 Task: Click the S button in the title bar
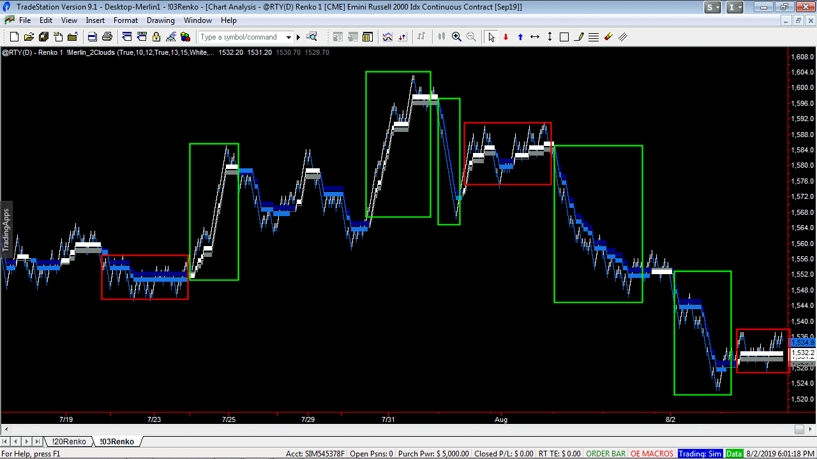coord(712,7)
